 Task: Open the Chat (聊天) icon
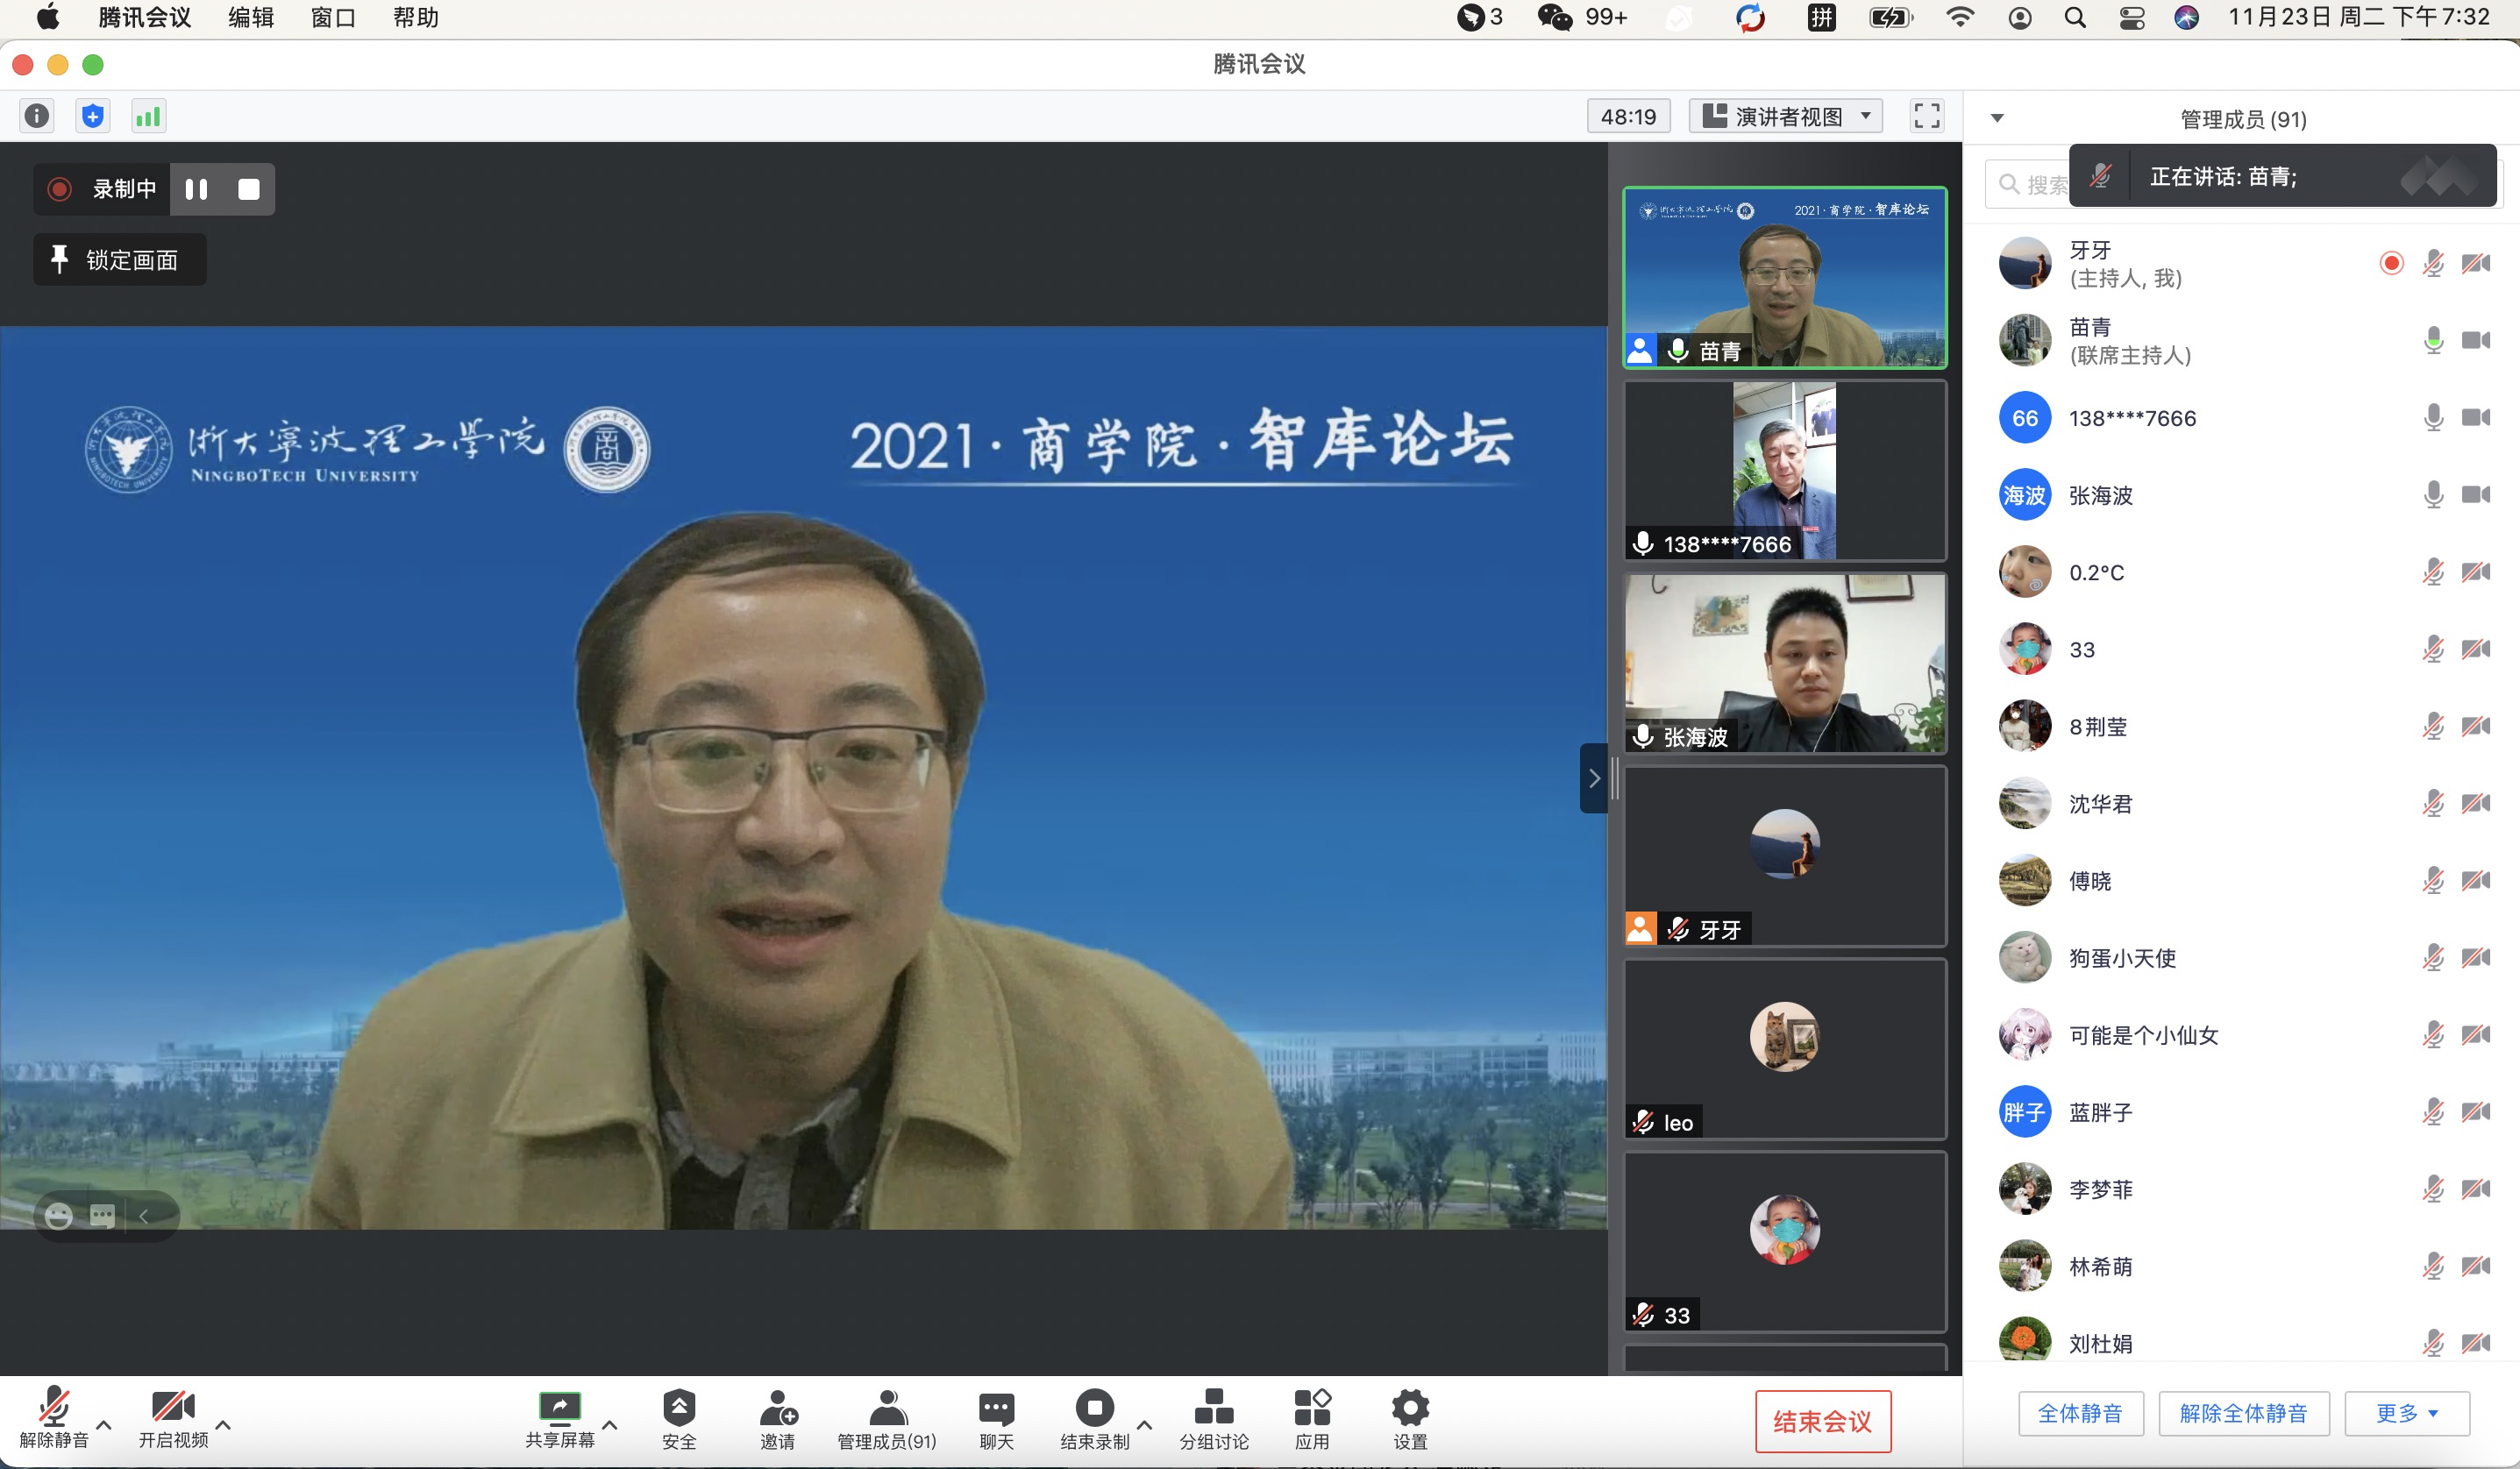pyautogui.click(x=996, y=1408)
